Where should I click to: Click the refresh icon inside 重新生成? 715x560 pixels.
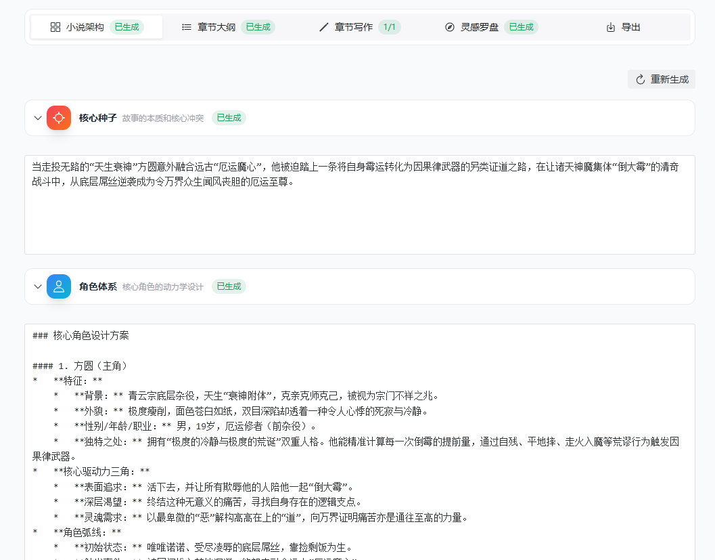click(x=640, y=79)
